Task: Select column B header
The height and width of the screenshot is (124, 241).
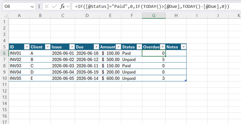Action: (40, 15)
